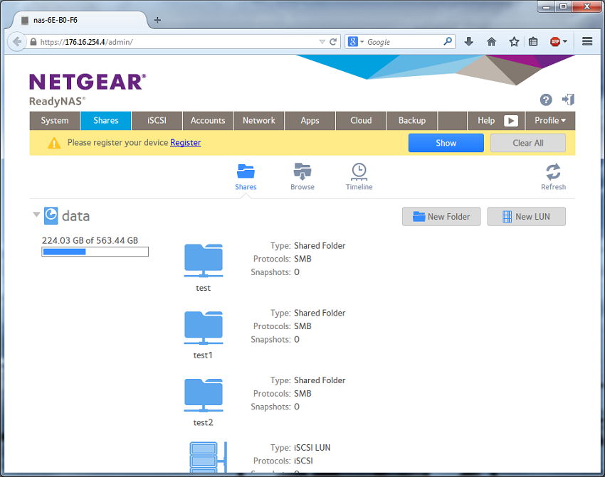Switch to the Cloud tab
The width and height of the screenshot is (605, 477).
click(x=361, y=121)
